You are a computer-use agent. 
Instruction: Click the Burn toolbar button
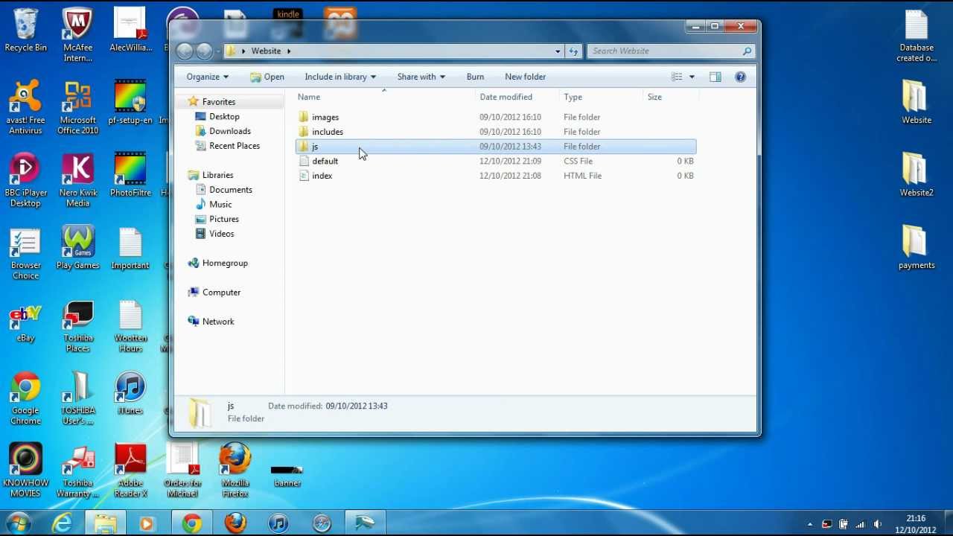point(475,77)
